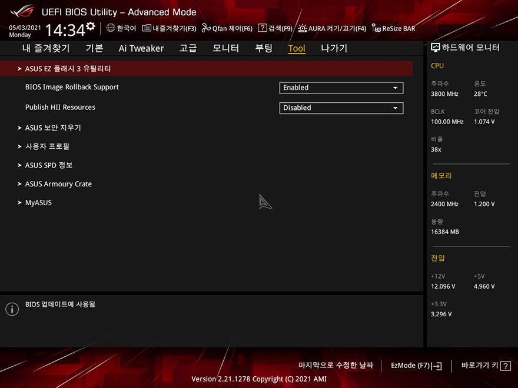Click the Disabled dropdown arrow

pos(395,108)
